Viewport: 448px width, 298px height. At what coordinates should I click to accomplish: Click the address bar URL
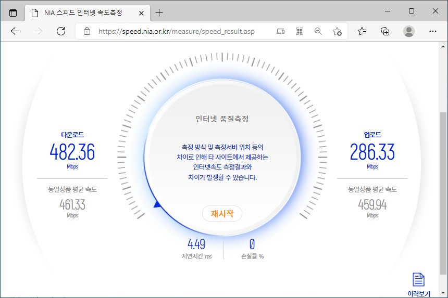point(177,31)
